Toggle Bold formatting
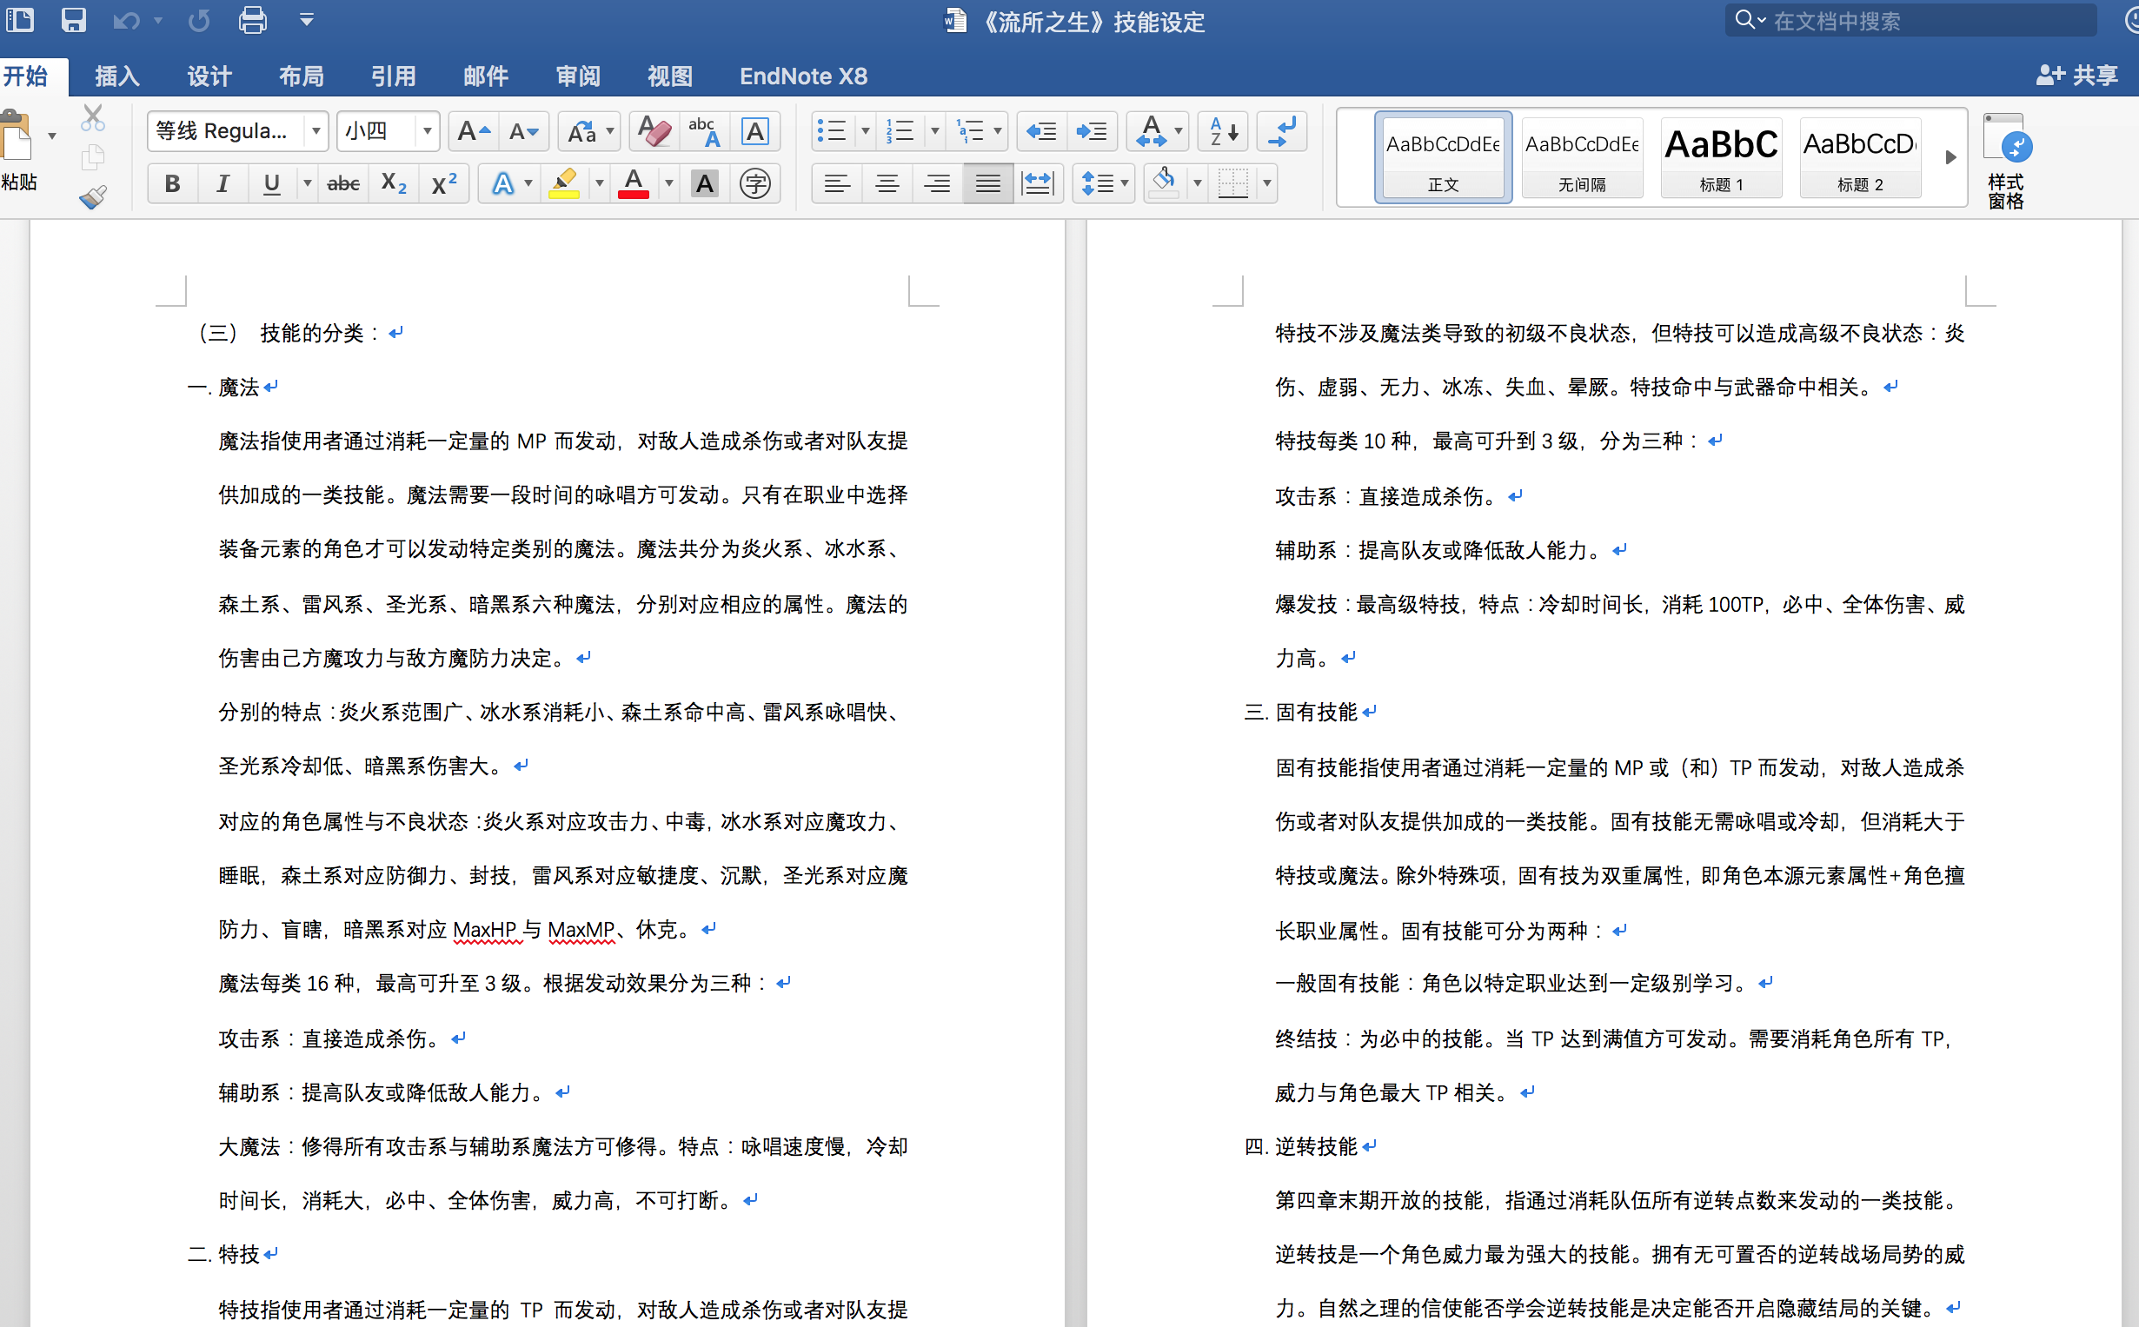 (173, 183)
